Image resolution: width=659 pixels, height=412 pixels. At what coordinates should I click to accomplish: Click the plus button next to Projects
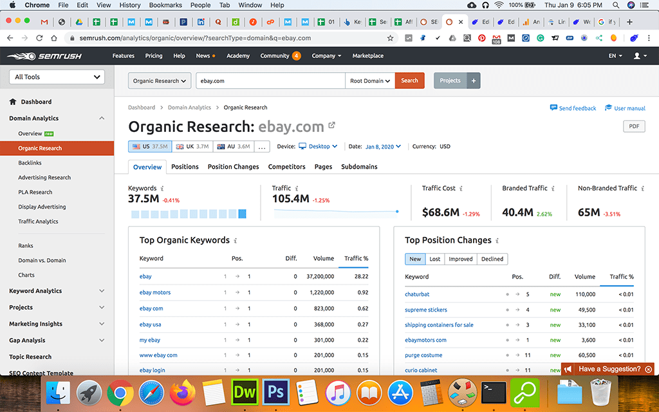(474, 80)
